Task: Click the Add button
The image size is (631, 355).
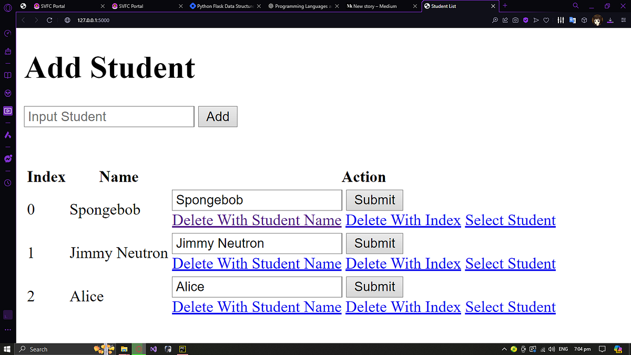Action: pyautogui.click(x=218, y=116)
